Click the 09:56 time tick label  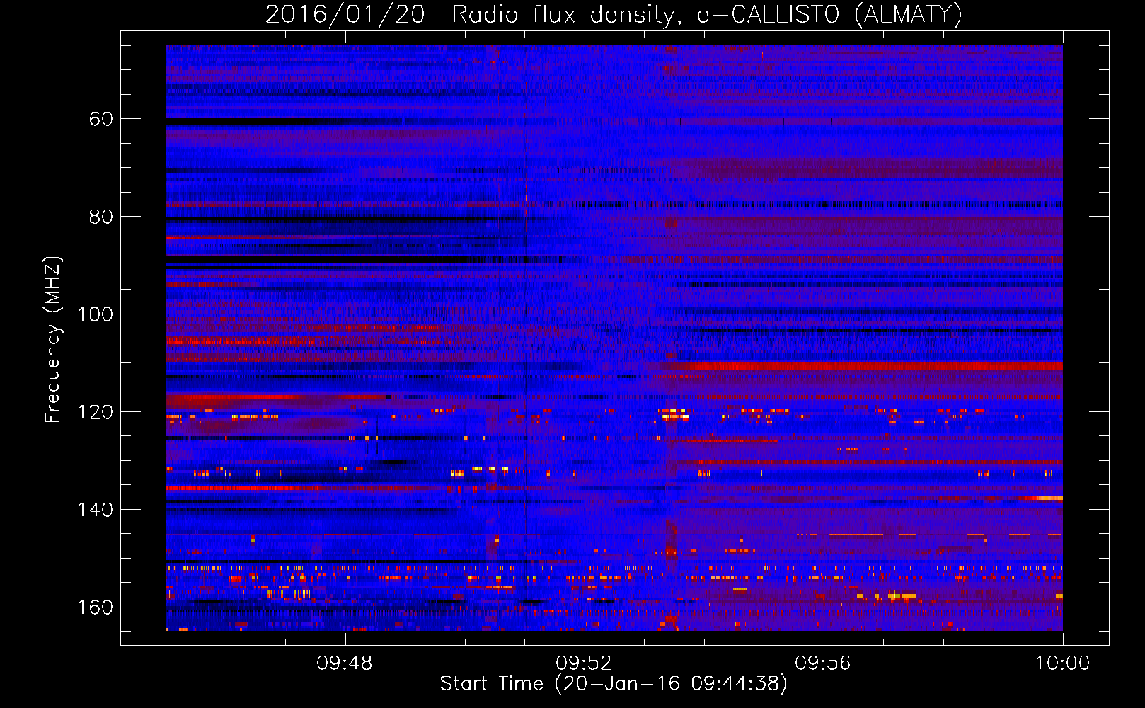click(823, 663)
